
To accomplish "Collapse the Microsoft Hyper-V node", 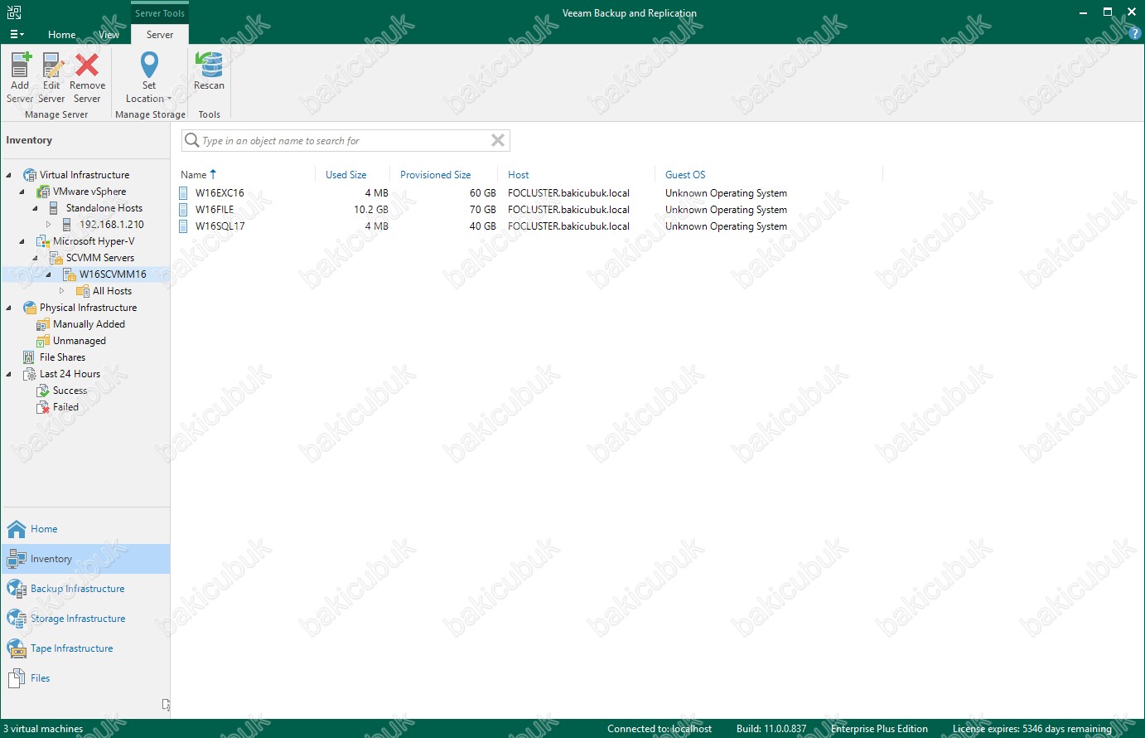I will pos(22,241).
